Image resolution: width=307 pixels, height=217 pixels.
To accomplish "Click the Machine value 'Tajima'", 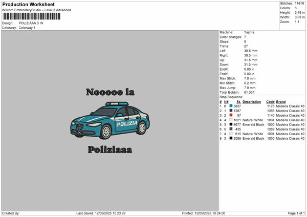I will pyautogui.click(x=249, y=32).
